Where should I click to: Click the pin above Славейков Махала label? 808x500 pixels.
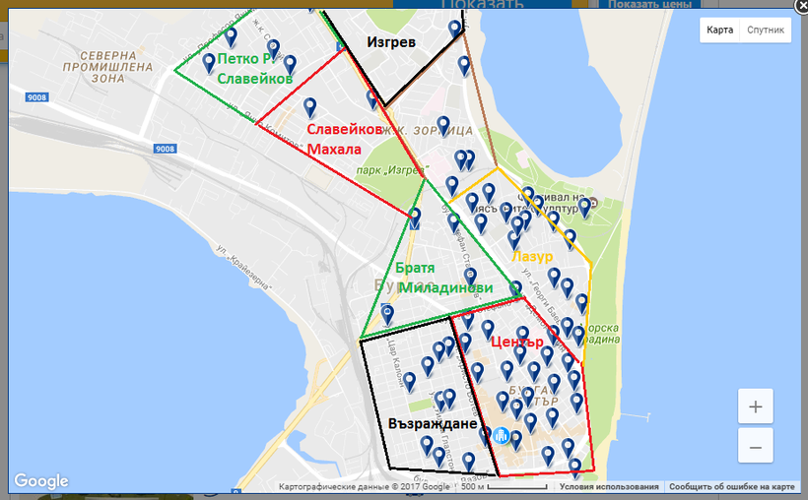pos(309,106)
